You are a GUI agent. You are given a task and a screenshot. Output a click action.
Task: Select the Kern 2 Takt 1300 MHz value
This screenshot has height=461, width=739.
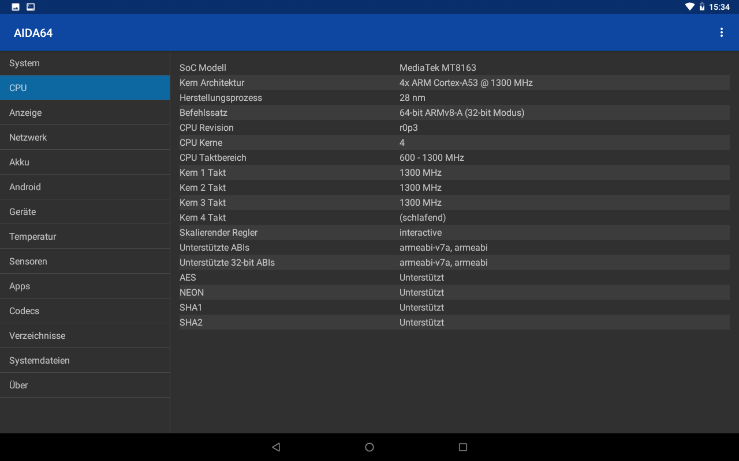click(420, 188)
